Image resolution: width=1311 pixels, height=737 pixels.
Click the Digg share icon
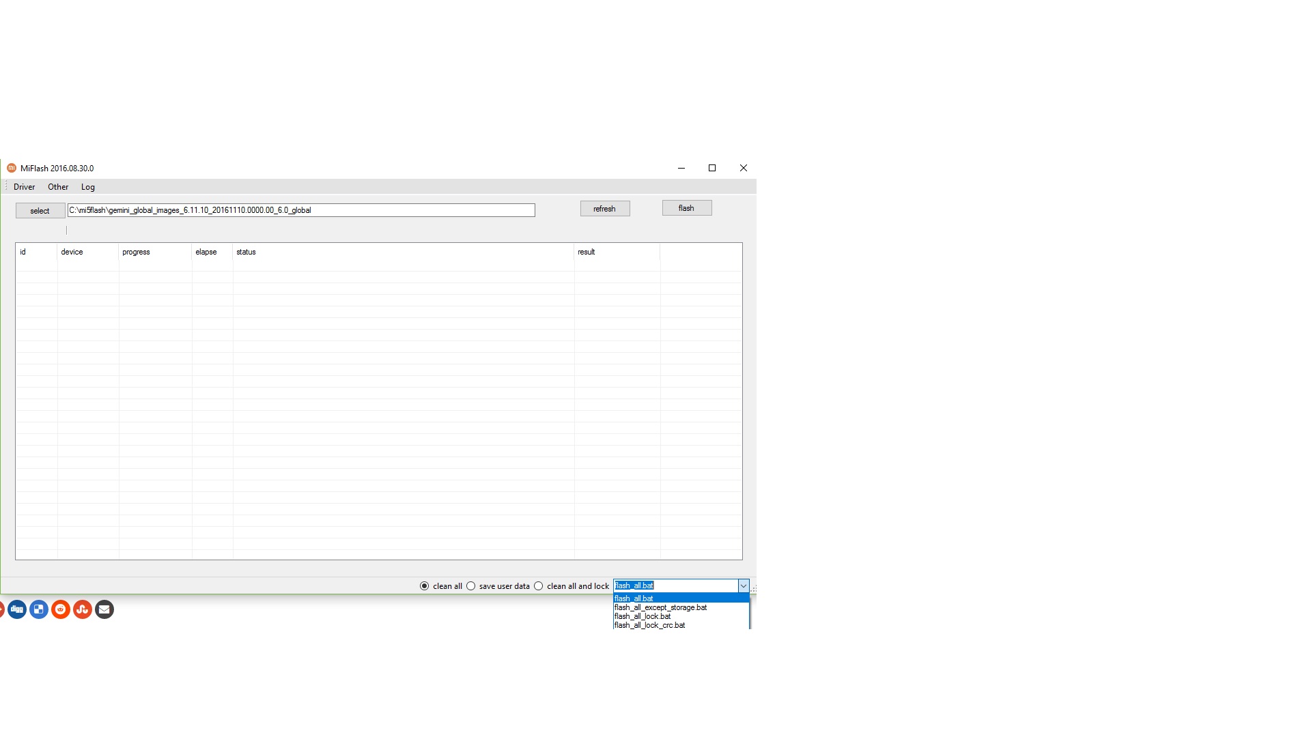[17, 609]
